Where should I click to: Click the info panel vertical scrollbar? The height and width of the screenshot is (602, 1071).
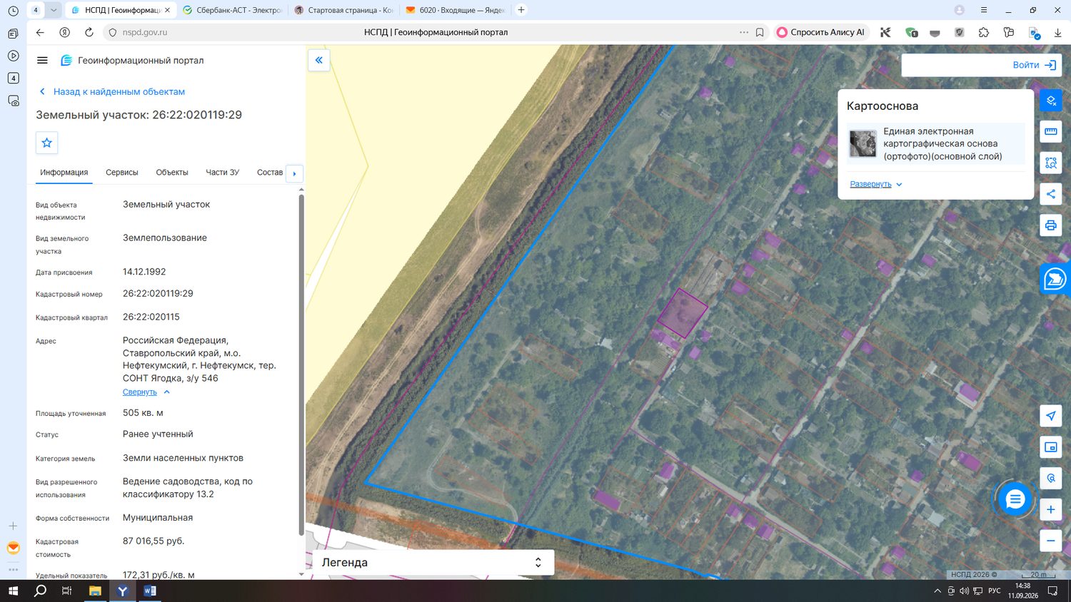[301, 364]
